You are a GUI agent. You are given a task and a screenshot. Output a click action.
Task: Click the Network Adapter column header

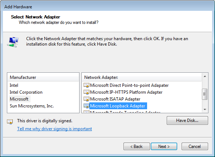(x=142, y=77)
